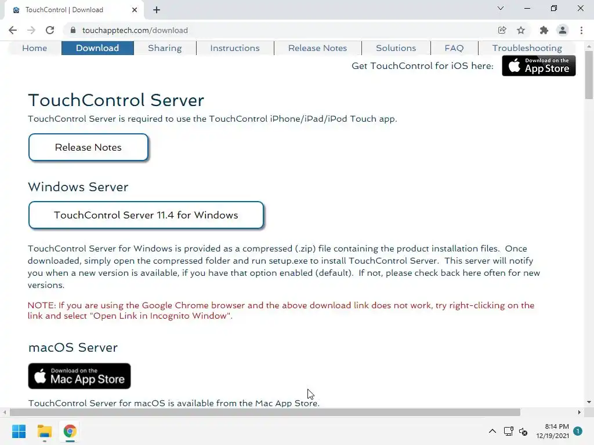
Task: Click the vertical scrollbar down arrow
Action: (x=589, y=402)
